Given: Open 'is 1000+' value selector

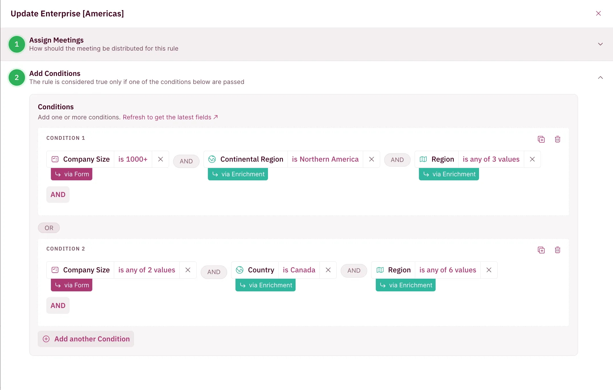Looking at the screenshot, I should coord(133,159).
